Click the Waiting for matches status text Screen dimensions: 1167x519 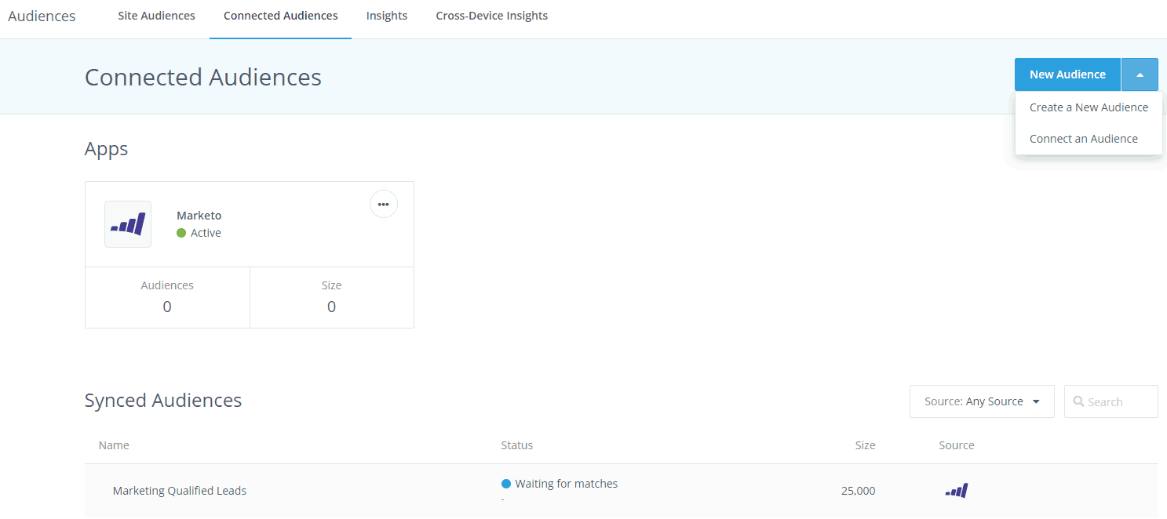[566, 484]
